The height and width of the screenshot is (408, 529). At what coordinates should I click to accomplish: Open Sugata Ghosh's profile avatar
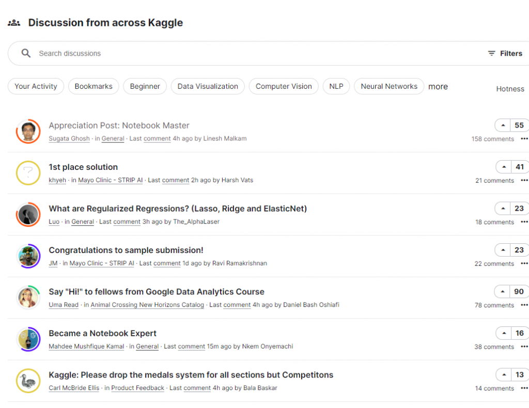28,131
